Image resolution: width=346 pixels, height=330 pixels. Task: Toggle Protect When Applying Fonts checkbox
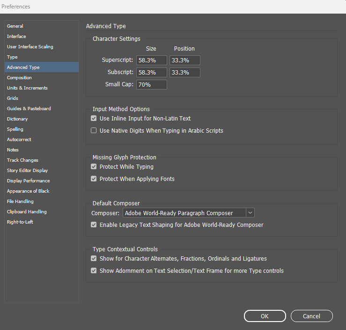point(94,179)
